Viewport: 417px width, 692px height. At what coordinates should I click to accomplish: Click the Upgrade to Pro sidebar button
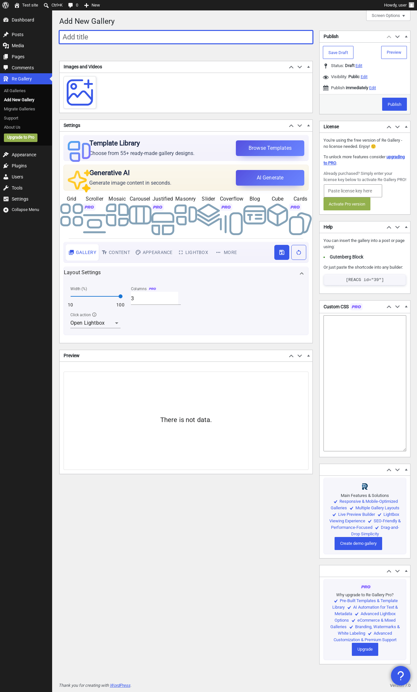pyautogui.click(x=21, y=137)
